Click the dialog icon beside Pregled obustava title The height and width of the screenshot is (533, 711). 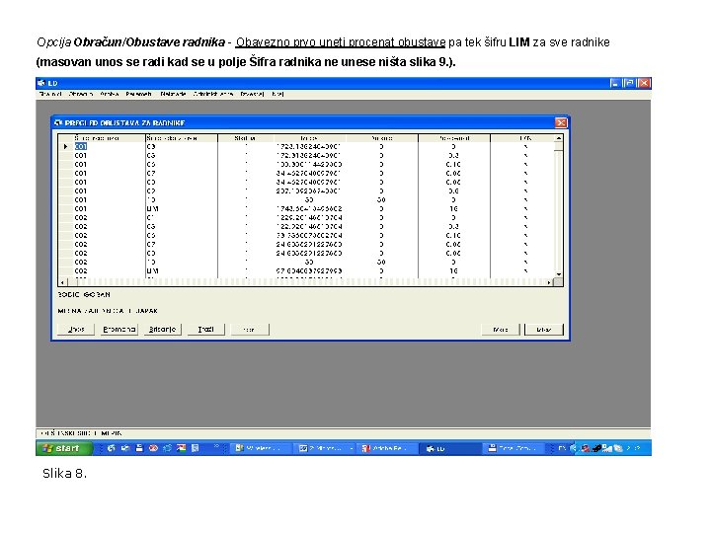[58, 122]
